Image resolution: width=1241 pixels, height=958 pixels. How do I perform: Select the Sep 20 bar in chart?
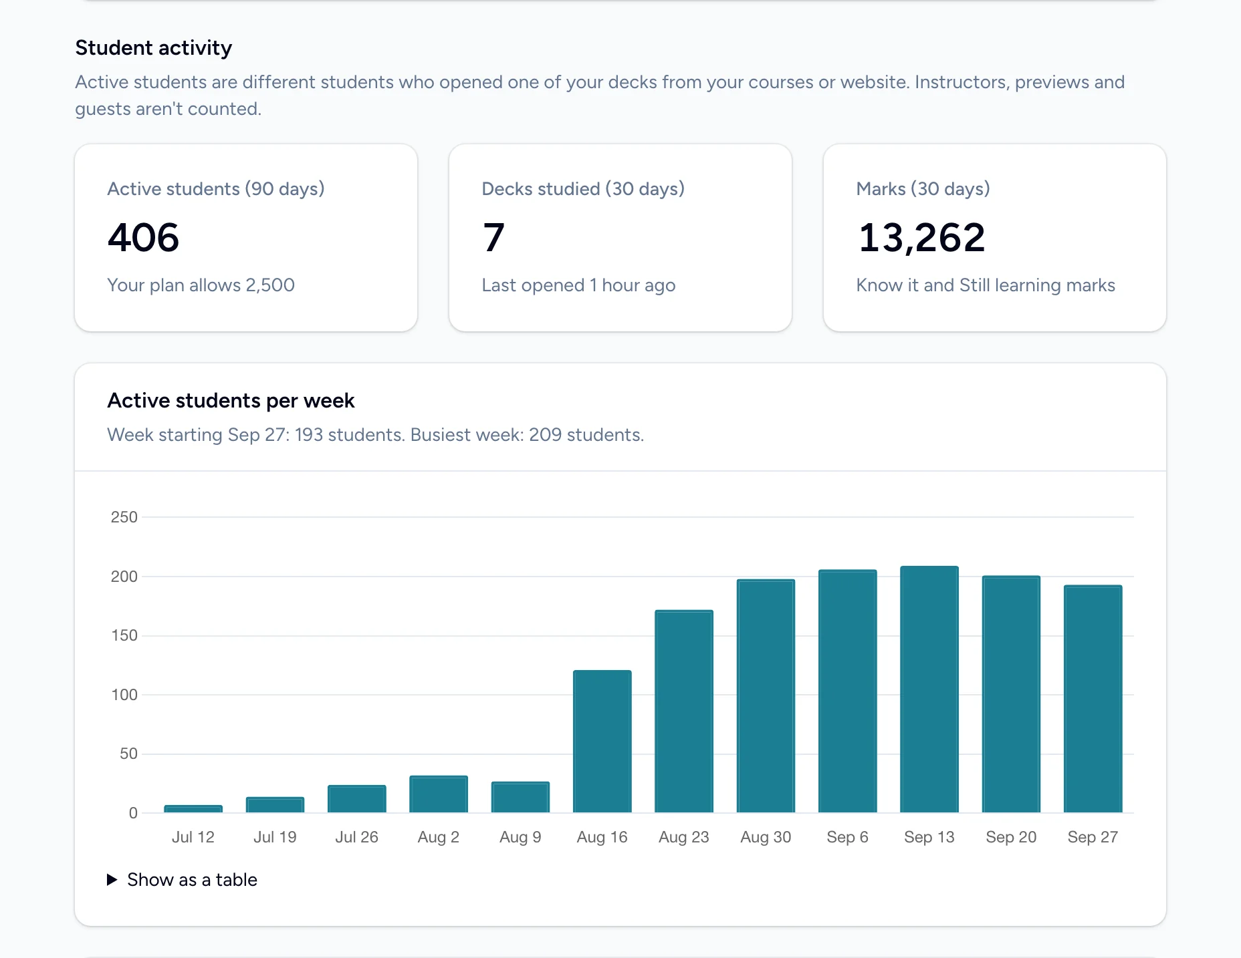(1011, 694)
